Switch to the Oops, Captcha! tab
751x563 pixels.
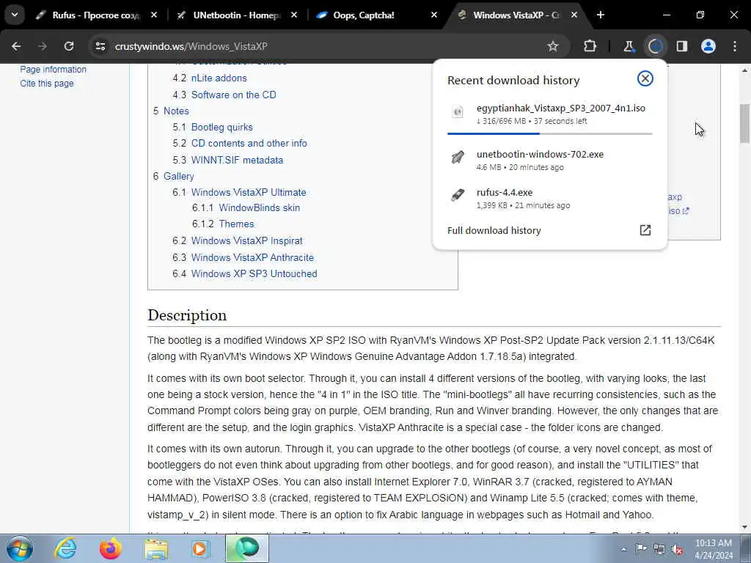coord(364,15)
